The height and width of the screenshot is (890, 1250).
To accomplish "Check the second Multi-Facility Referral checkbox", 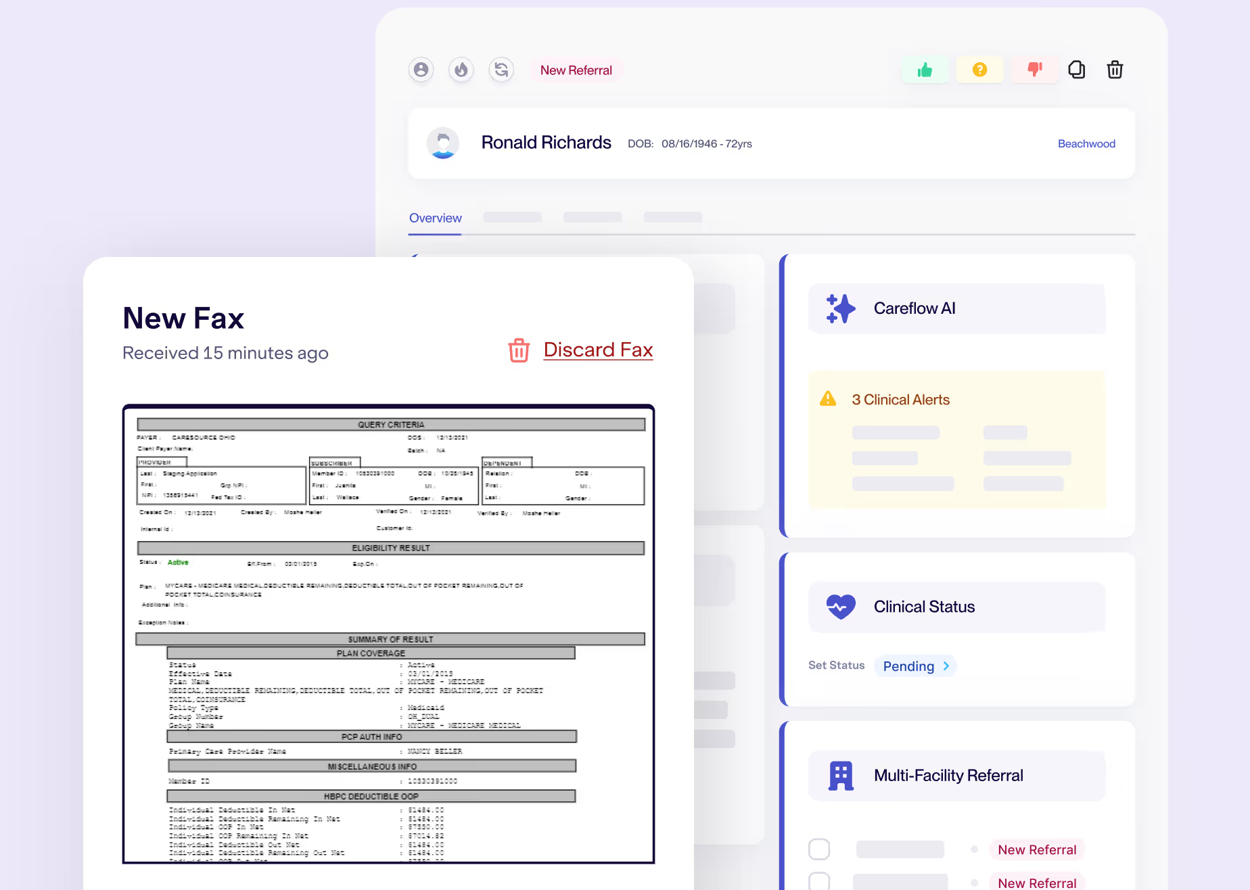I will coord(819,881).
